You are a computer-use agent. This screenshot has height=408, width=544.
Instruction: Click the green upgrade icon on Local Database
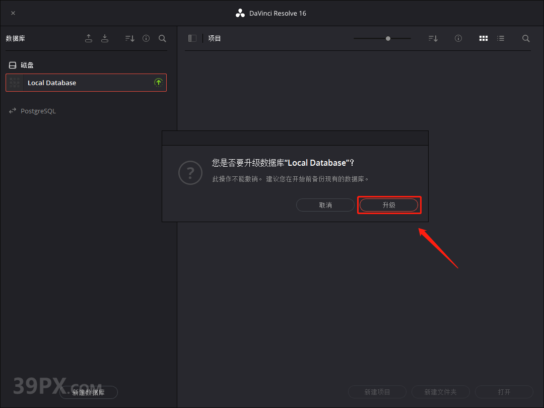tap(159, 83)
